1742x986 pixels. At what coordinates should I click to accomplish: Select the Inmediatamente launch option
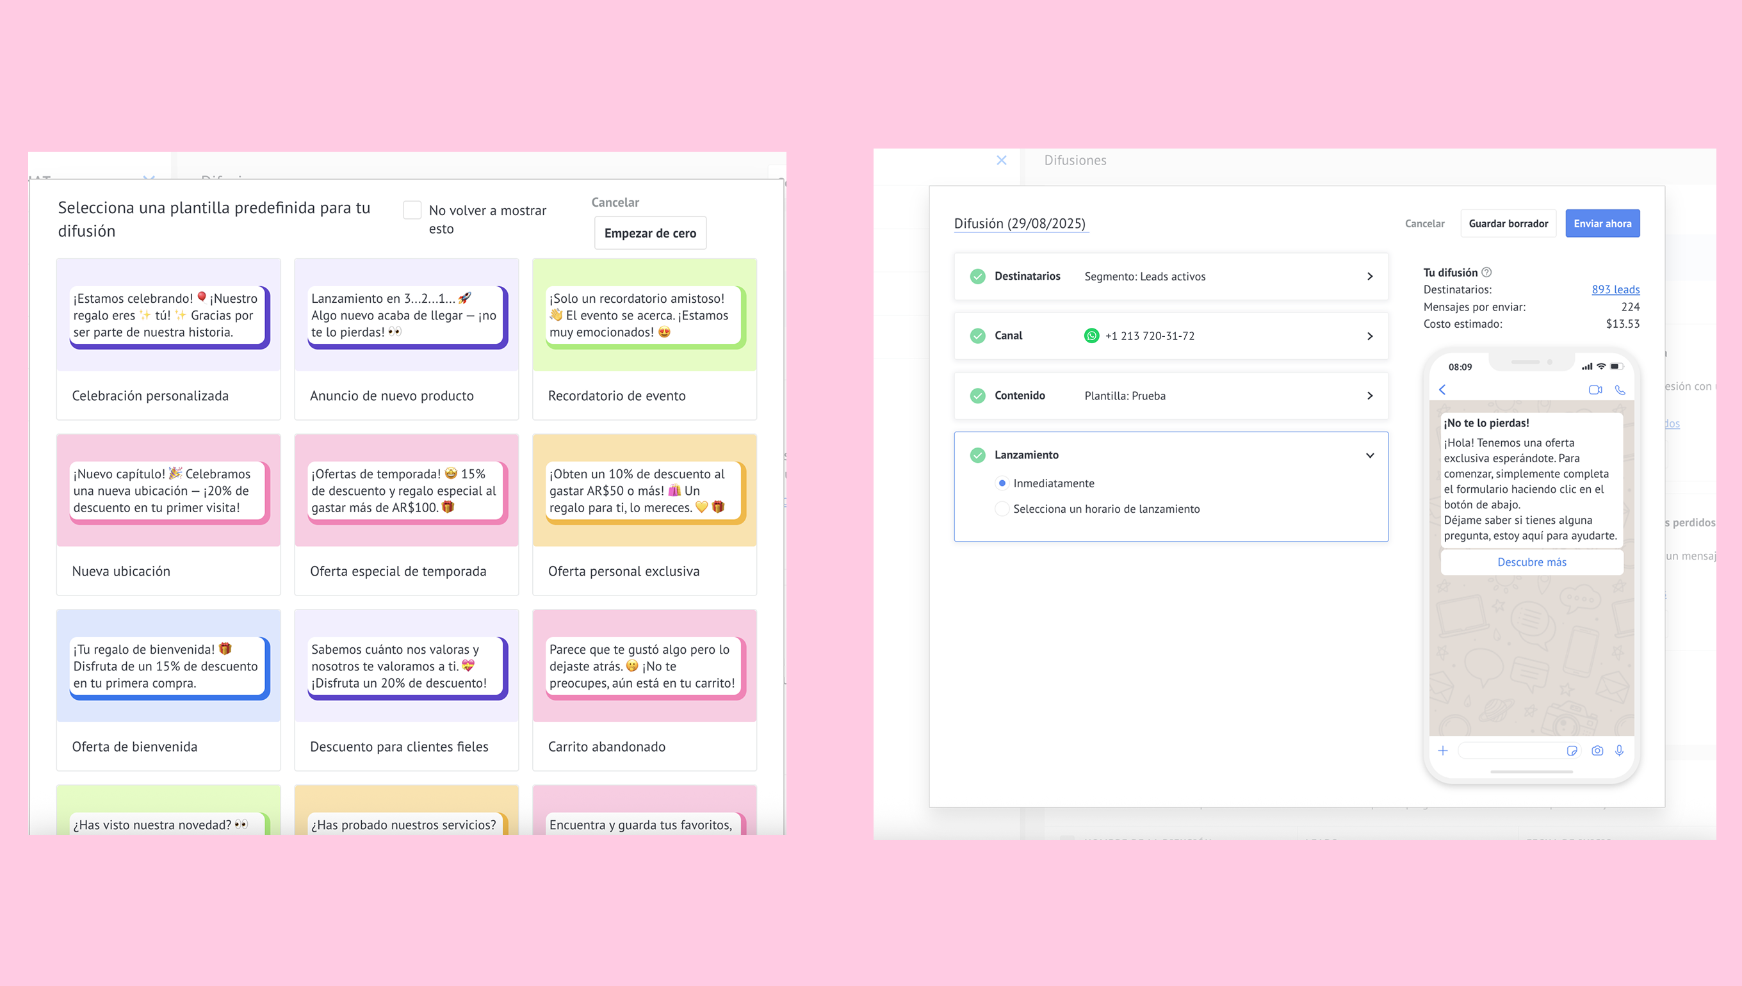click(x=1002, y=483)
